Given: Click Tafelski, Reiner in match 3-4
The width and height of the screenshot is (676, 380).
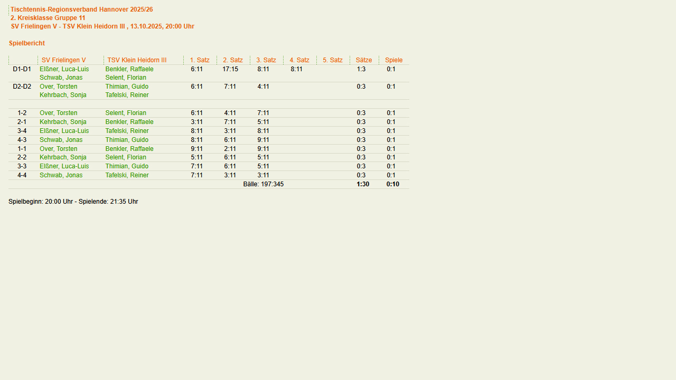Looking at the screenshot, I should (127, 131).
